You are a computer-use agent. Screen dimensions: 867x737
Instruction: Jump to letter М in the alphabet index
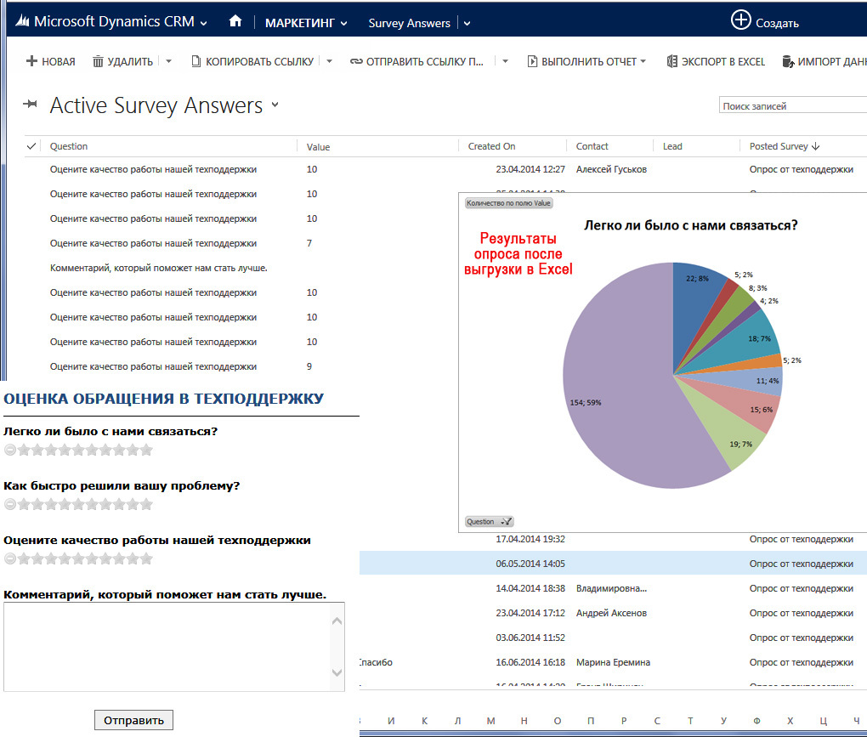[x=490, y=719]
